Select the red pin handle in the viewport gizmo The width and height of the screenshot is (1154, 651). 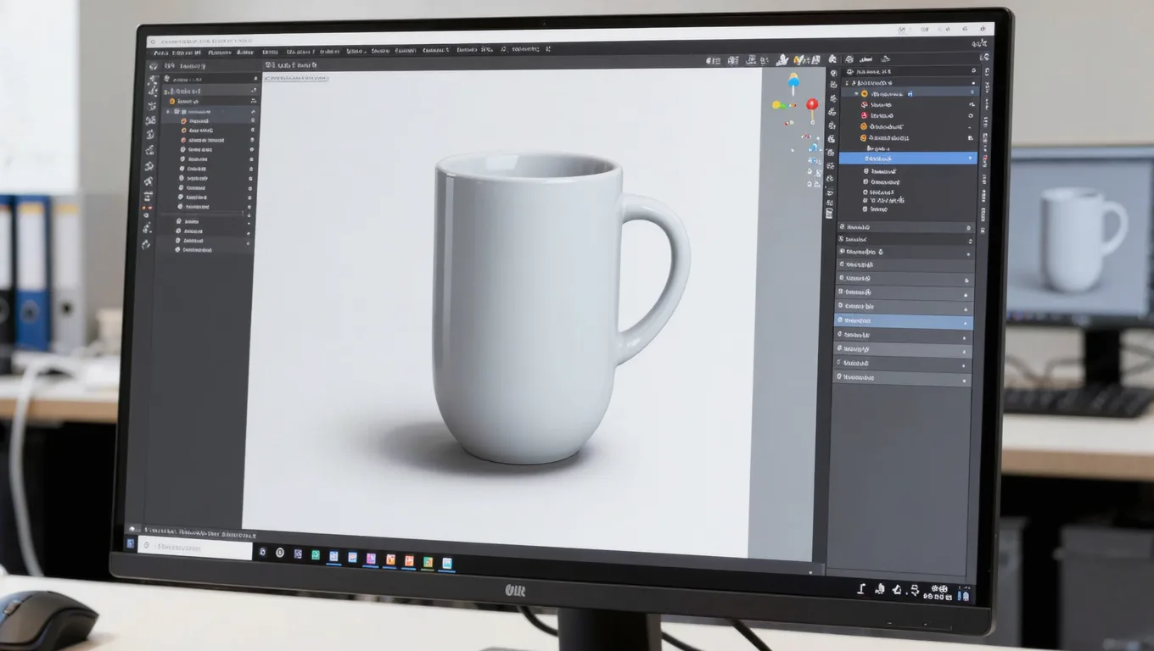click(812, 107)
